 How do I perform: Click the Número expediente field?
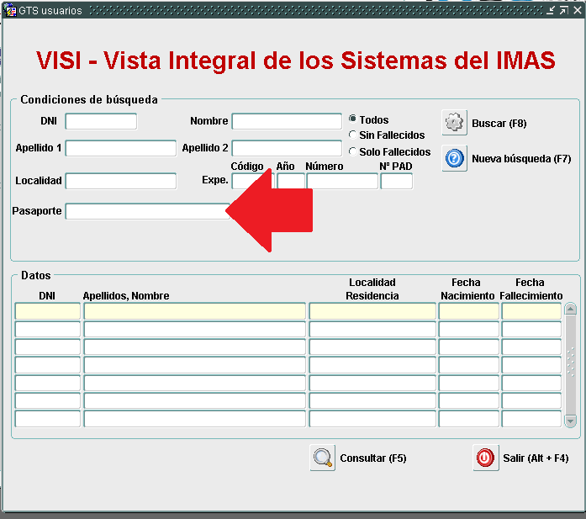[342, 182]
